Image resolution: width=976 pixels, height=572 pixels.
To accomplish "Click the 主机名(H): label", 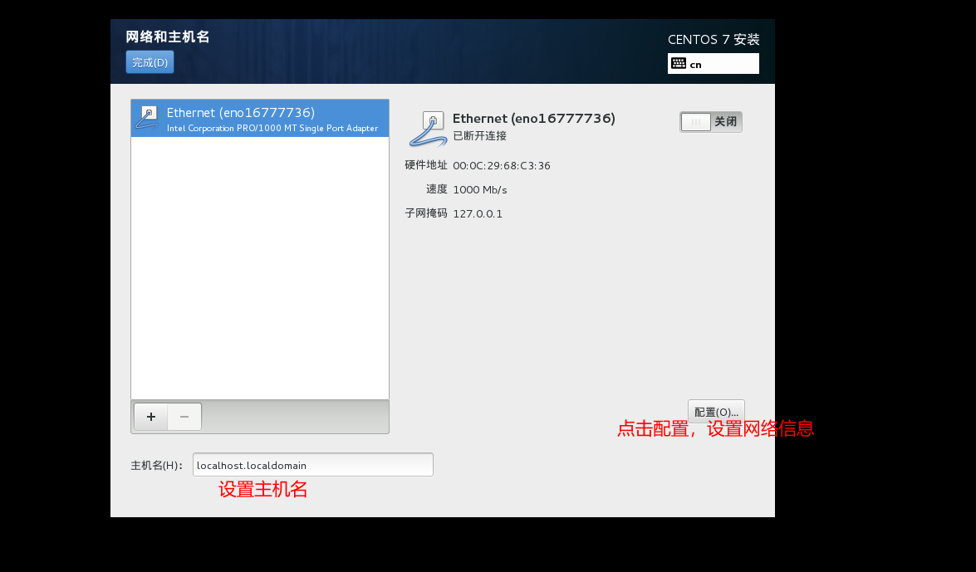I will pos(157,466).
